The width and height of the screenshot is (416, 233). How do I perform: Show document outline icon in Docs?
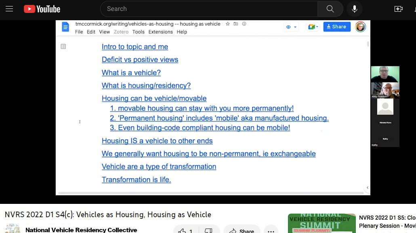pos(63,47)
